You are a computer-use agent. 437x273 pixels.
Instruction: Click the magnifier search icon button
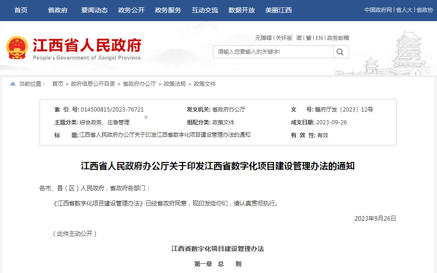coord(340,52)
